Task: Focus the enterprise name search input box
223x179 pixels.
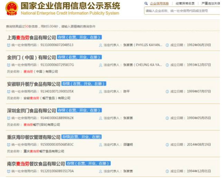Action: 182,11
